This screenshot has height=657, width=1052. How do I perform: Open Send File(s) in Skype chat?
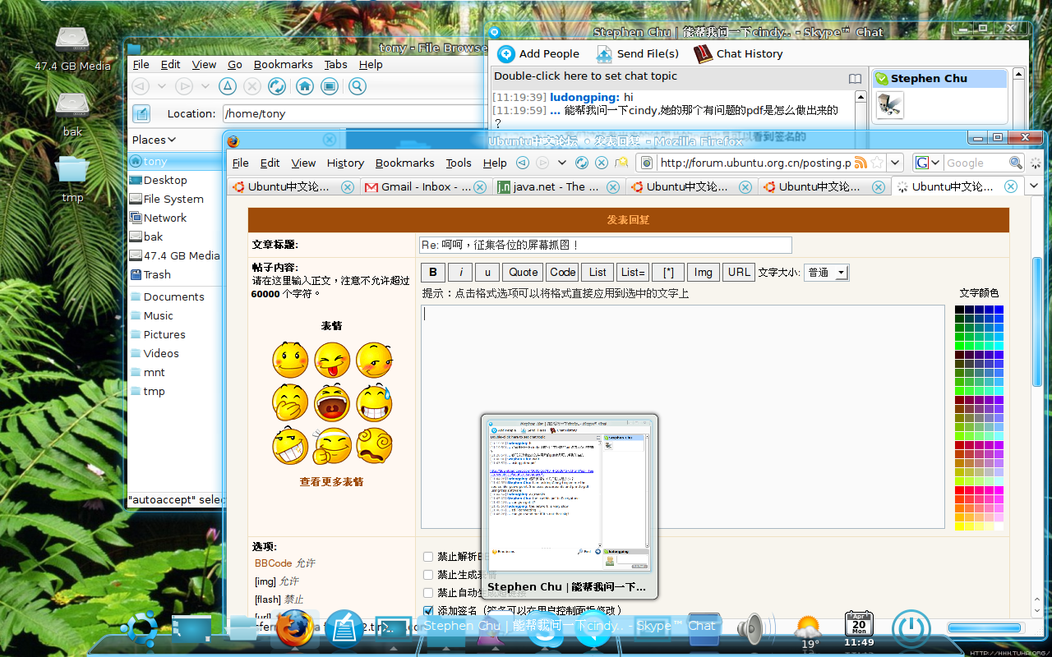tap(638, 53)
